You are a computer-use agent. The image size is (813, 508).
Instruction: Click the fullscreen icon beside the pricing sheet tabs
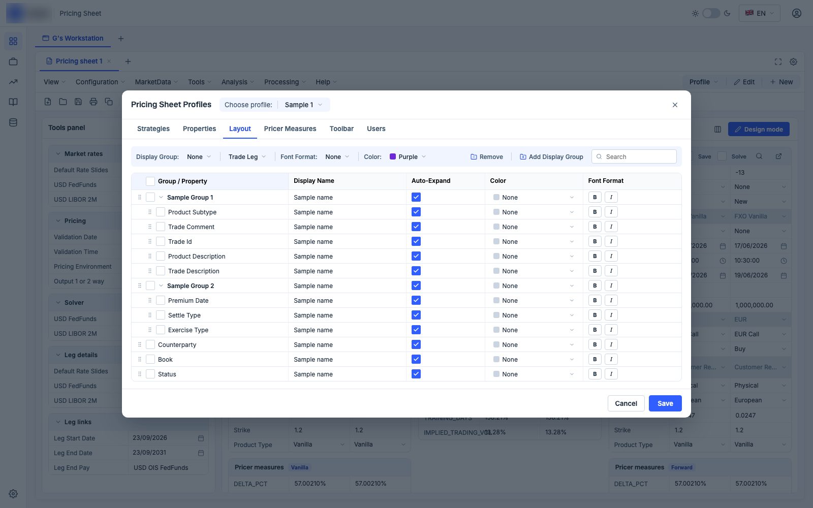click(x=778, y=61)
